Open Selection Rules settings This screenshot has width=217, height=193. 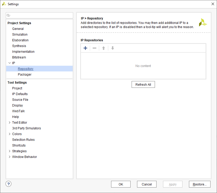[23, 140]
